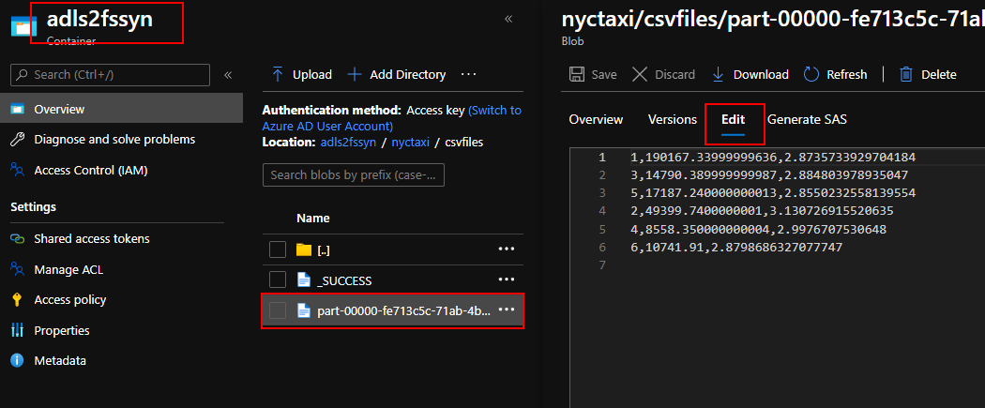Click the wrench icon for Diagnose
985x408 pixels.
point(18,140)
